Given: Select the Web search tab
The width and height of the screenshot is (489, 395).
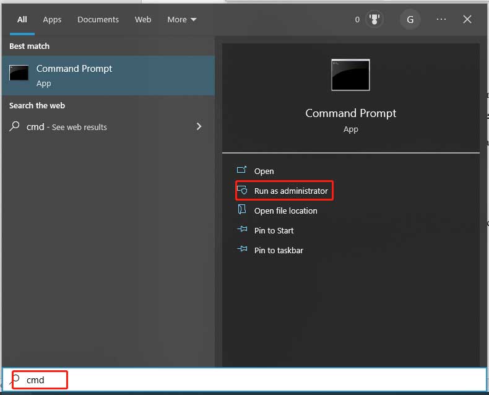Looking at the screenshot, I should [143, 20].
